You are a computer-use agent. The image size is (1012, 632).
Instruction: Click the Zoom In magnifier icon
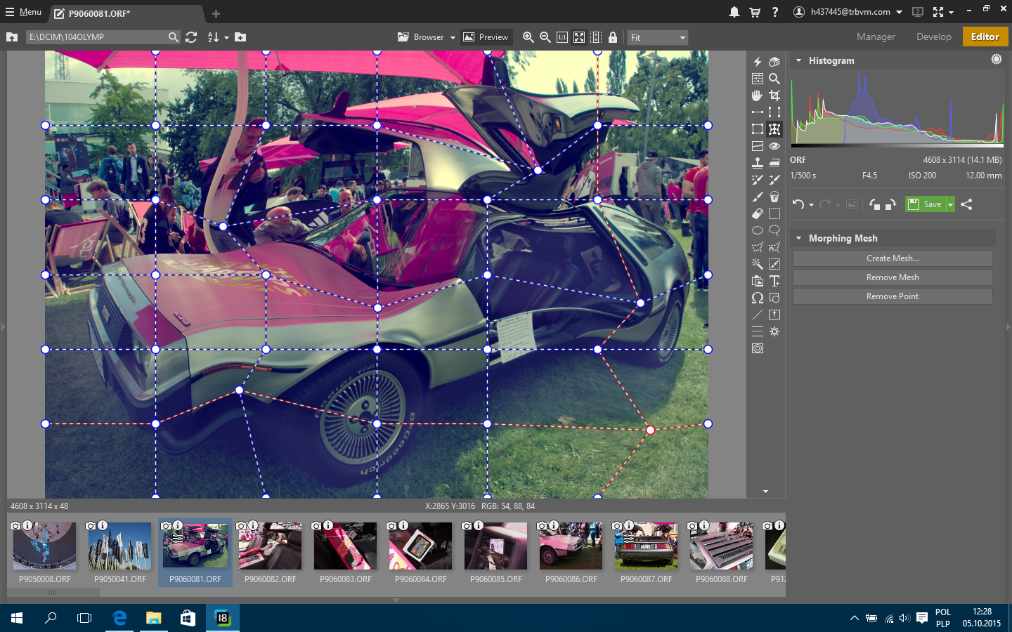click(528, 37)
